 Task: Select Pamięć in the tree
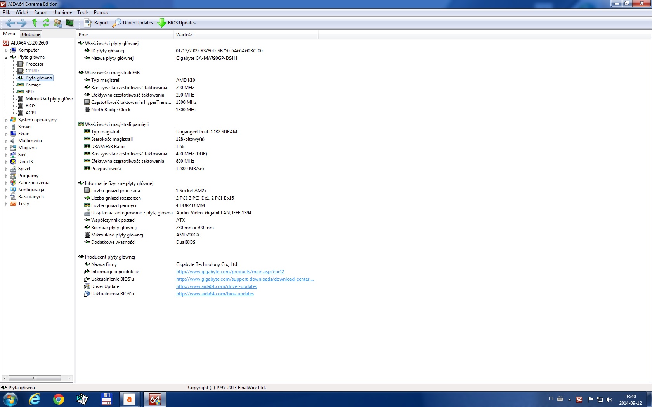click(33, 85)
